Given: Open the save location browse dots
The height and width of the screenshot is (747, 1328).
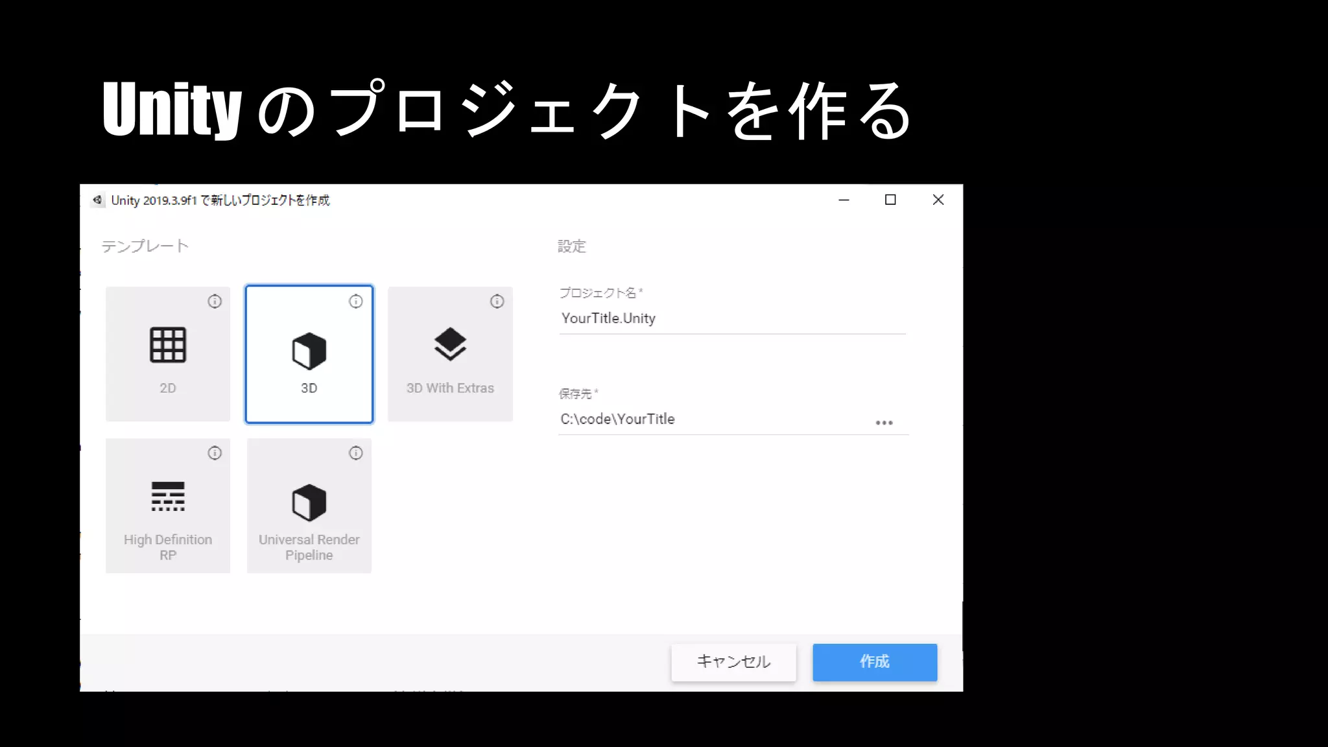Looking at the screenshot, I should point(884,423).
